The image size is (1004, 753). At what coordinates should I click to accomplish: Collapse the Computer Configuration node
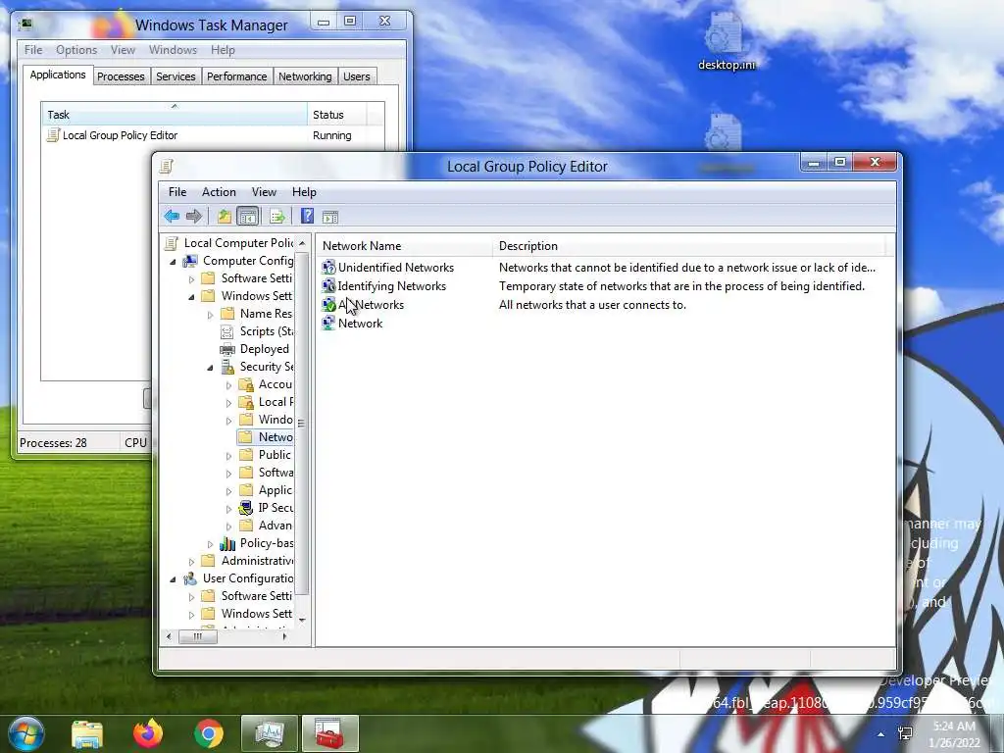(x=173, y=261)
